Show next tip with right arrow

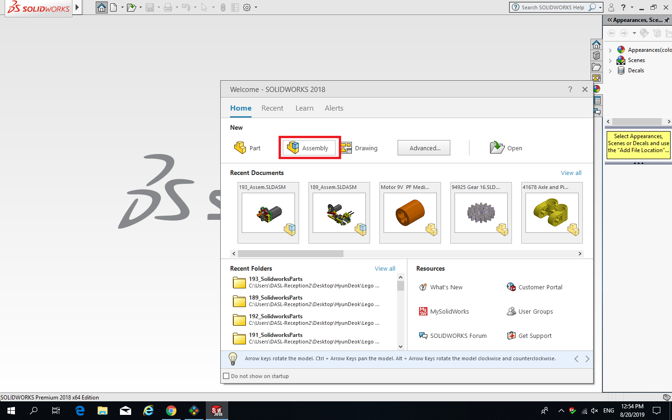pyautogui.click(x=587, y=359)
